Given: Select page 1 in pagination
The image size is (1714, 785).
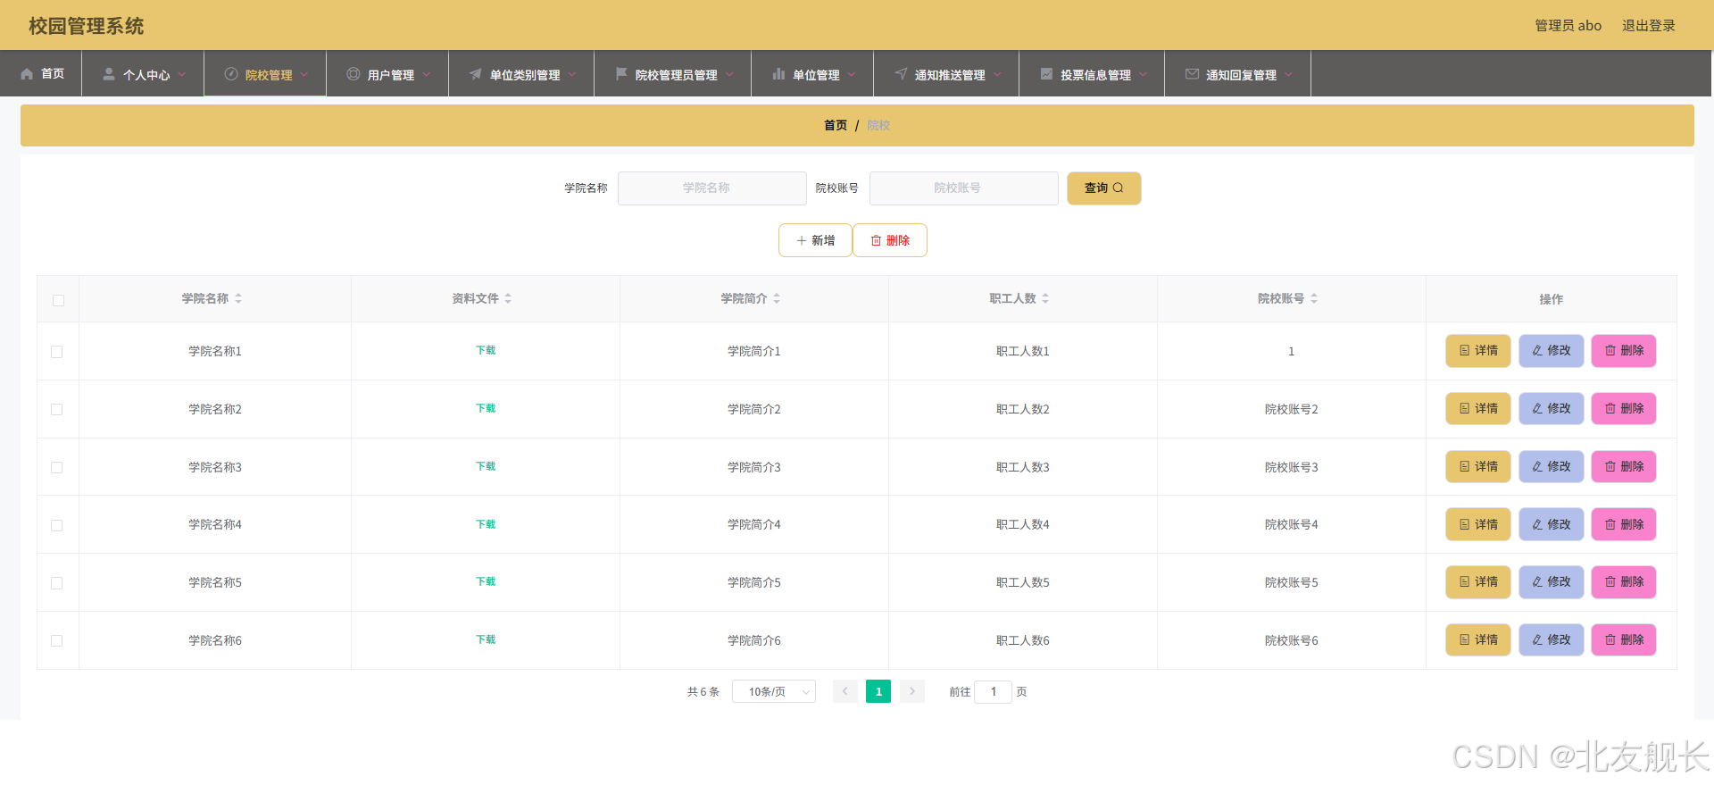Looking at the screenshot, I should 878,691.
